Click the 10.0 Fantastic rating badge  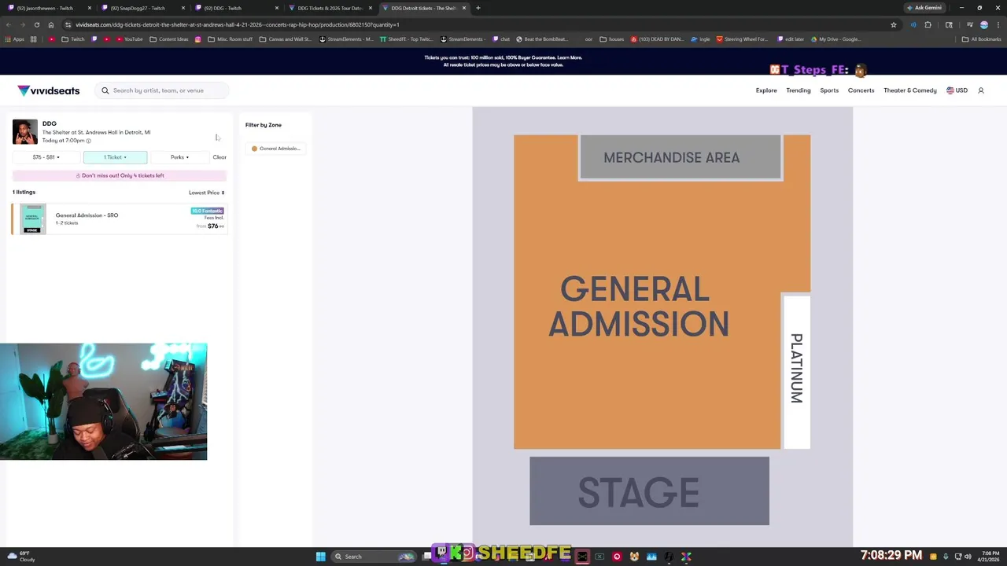[x=208, y=211]
